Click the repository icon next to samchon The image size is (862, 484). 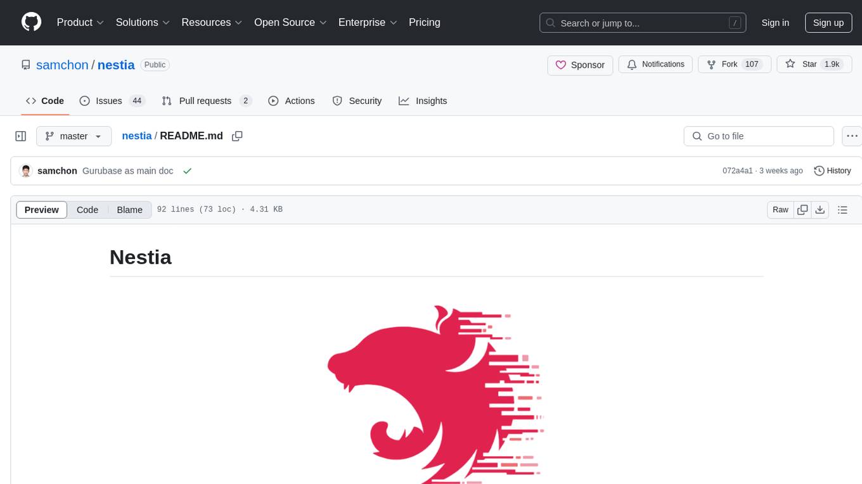(x=26, y=65)
